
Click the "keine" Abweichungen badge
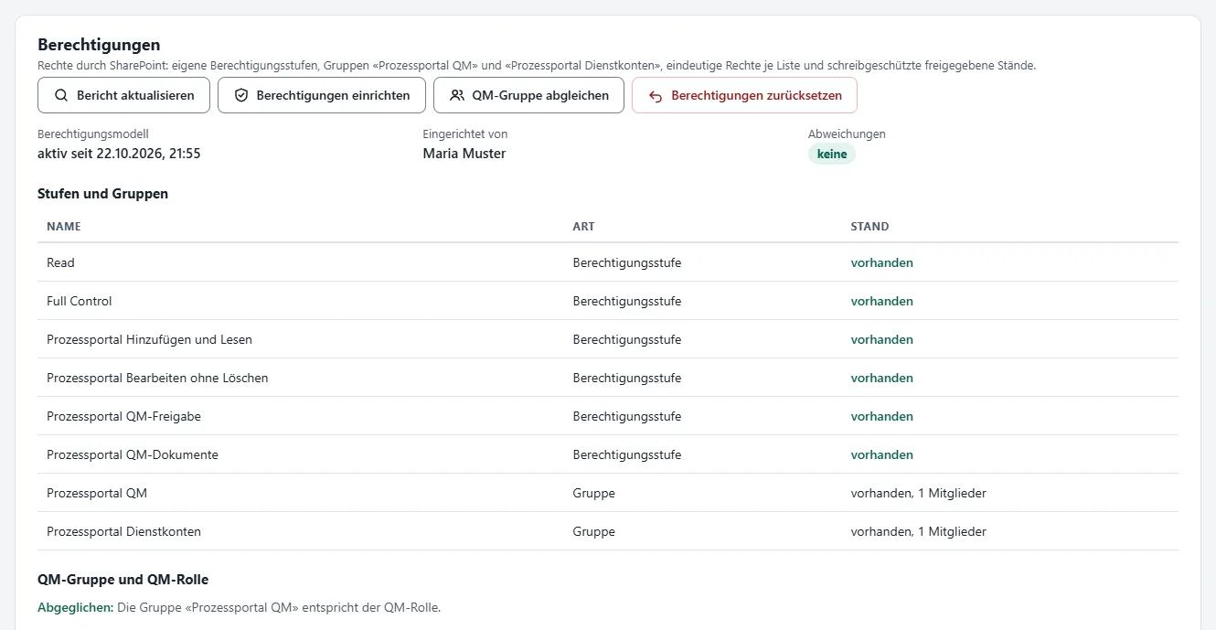coord(832,154)
